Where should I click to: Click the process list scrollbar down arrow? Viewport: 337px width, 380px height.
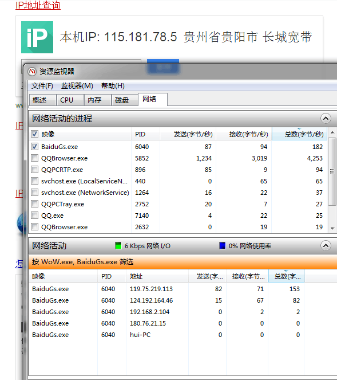(x=332, y=228)
